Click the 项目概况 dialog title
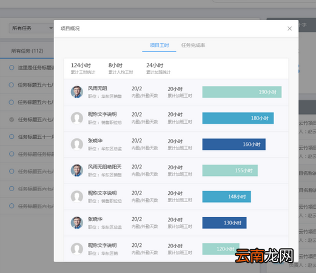 70,29
